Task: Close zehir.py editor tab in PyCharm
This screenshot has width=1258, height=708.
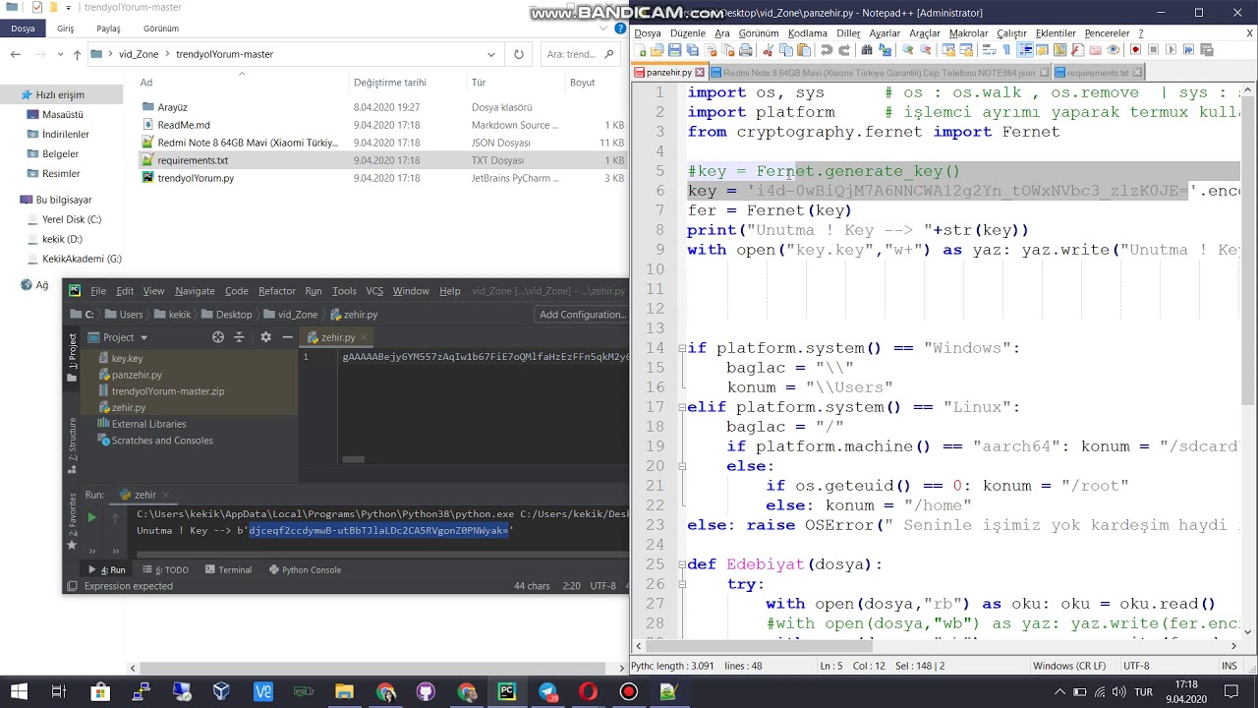Action: pos(365,337)
